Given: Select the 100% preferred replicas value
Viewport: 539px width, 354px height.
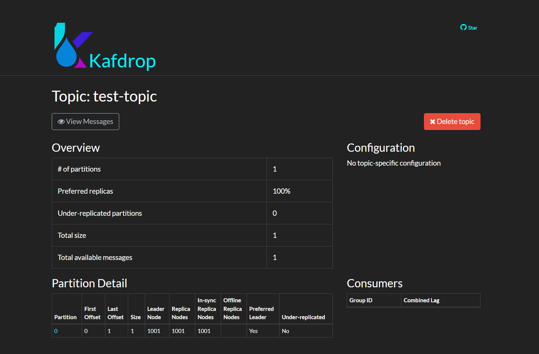Looking at the screenshot, I should click(281, 191).
